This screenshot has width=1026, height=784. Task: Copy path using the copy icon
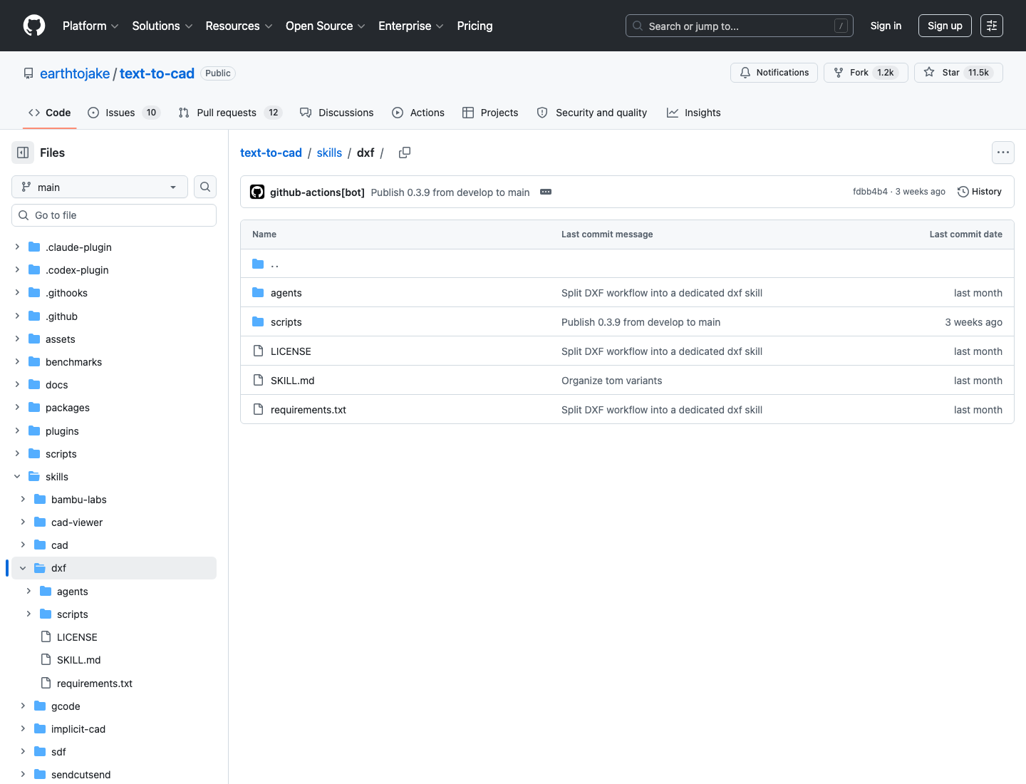tap(405, 153)
